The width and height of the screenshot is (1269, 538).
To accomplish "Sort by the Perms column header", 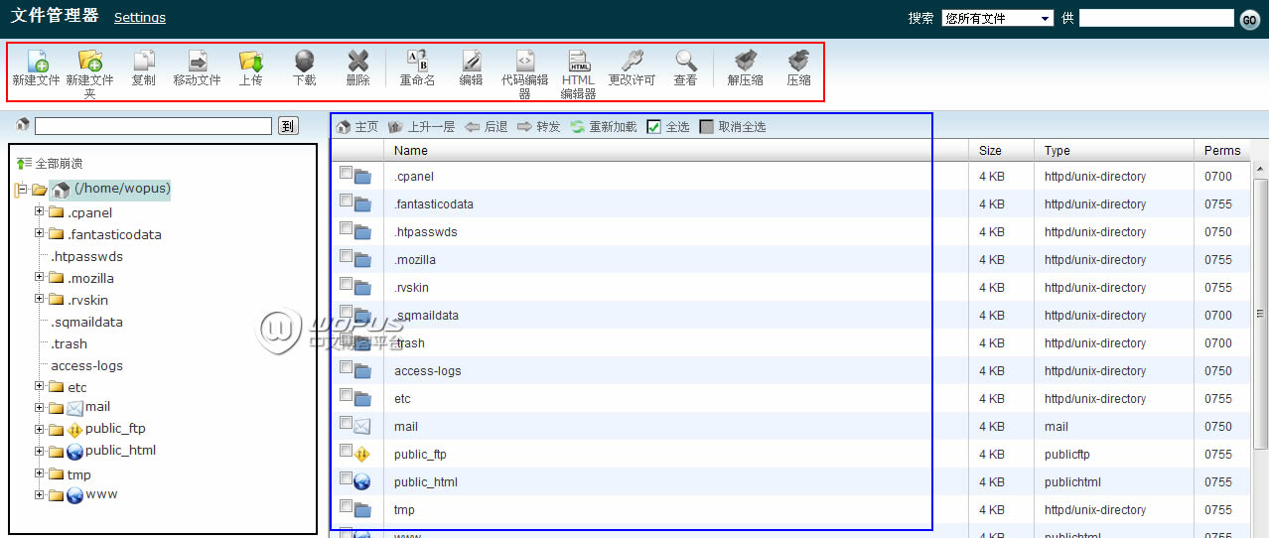I will coord(1222,151).
